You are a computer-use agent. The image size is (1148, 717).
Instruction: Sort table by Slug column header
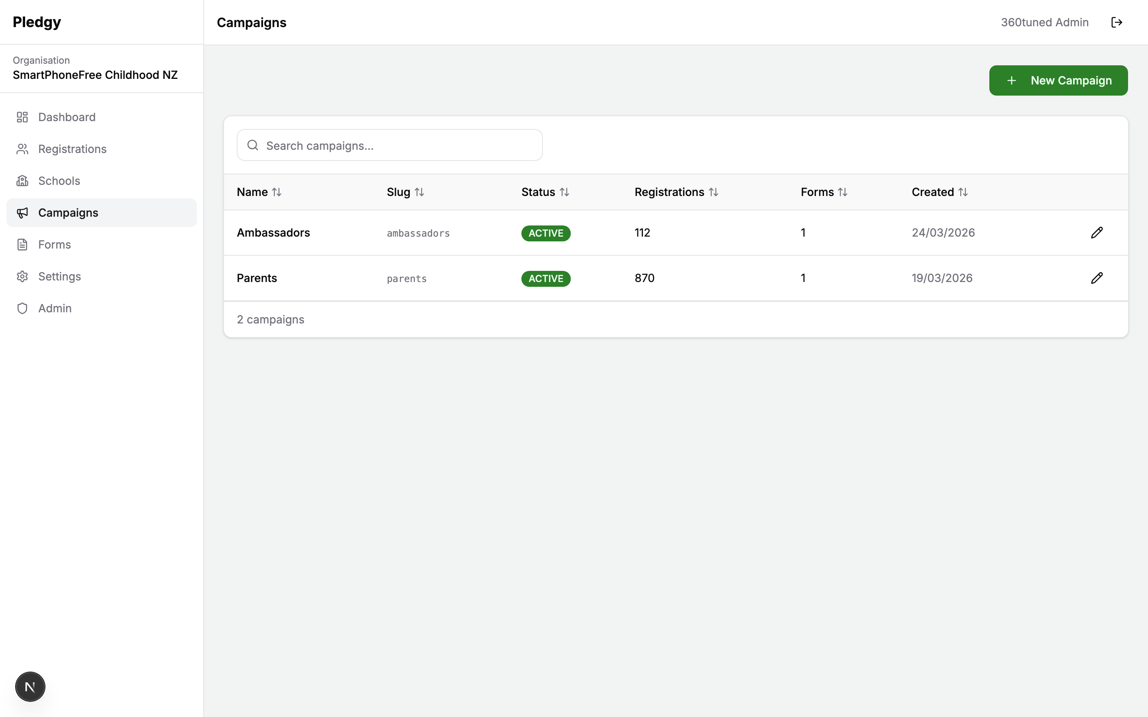click(x=406, y=192)
